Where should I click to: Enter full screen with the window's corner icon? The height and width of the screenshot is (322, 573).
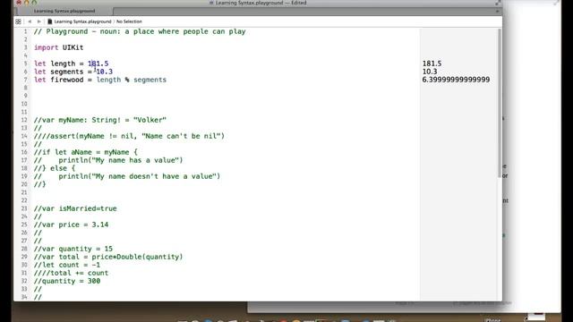tap(498, 3)
